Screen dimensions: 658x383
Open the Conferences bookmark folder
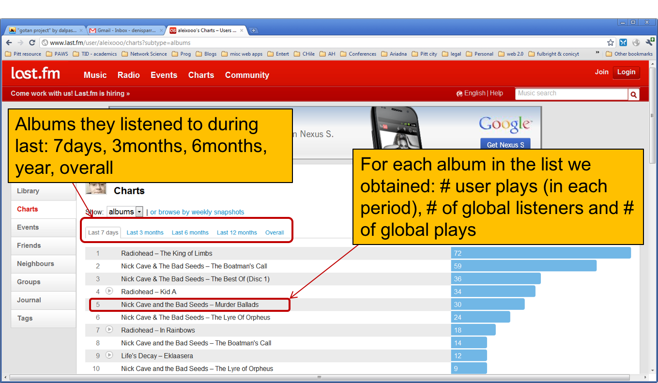point(358,54)
